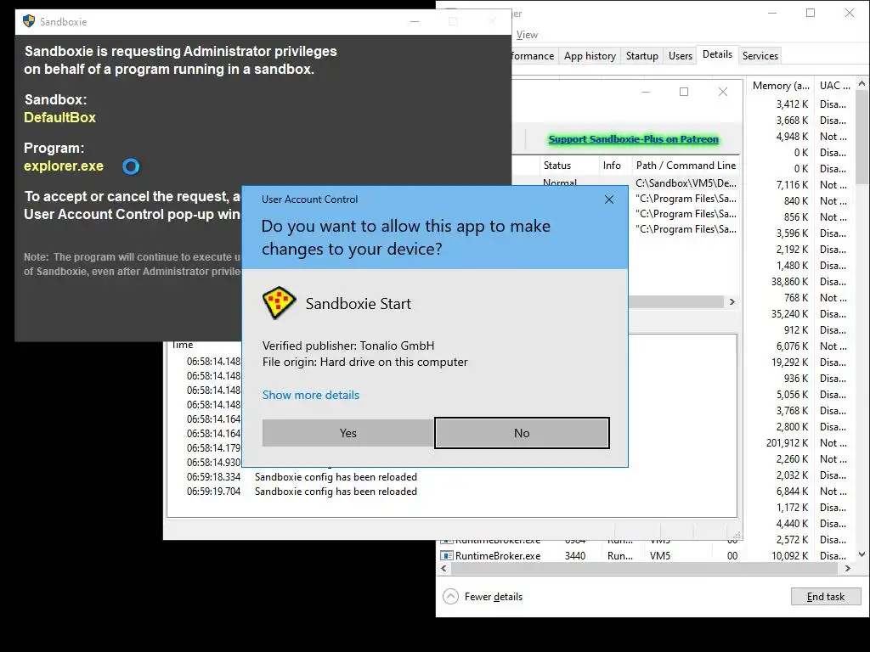Screen dimensions: 870x652
Task: Select log entry at 06:58:14.930
Action: click(213, 463)
